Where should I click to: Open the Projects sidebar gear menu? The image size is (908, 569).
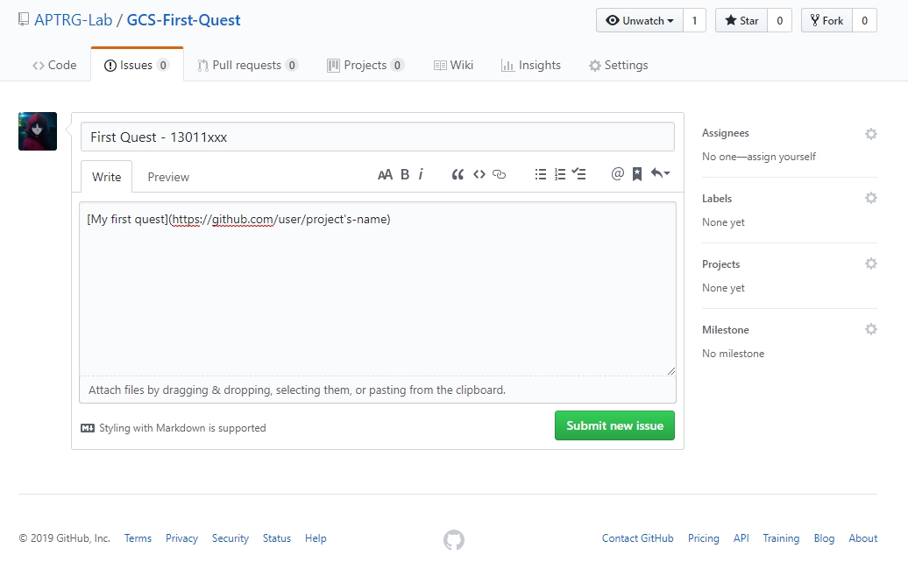(x=871, y=263)
